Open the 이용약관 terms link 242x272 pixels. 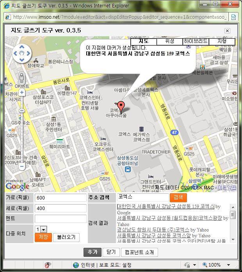tap(227, 187)
